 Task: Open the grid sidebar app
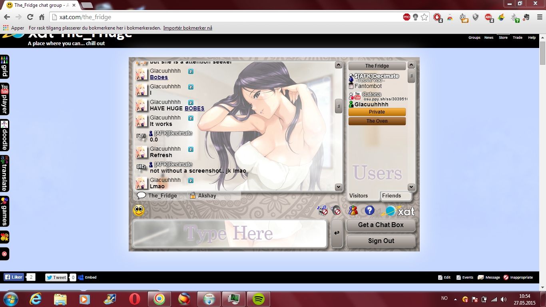click(4, 66)
